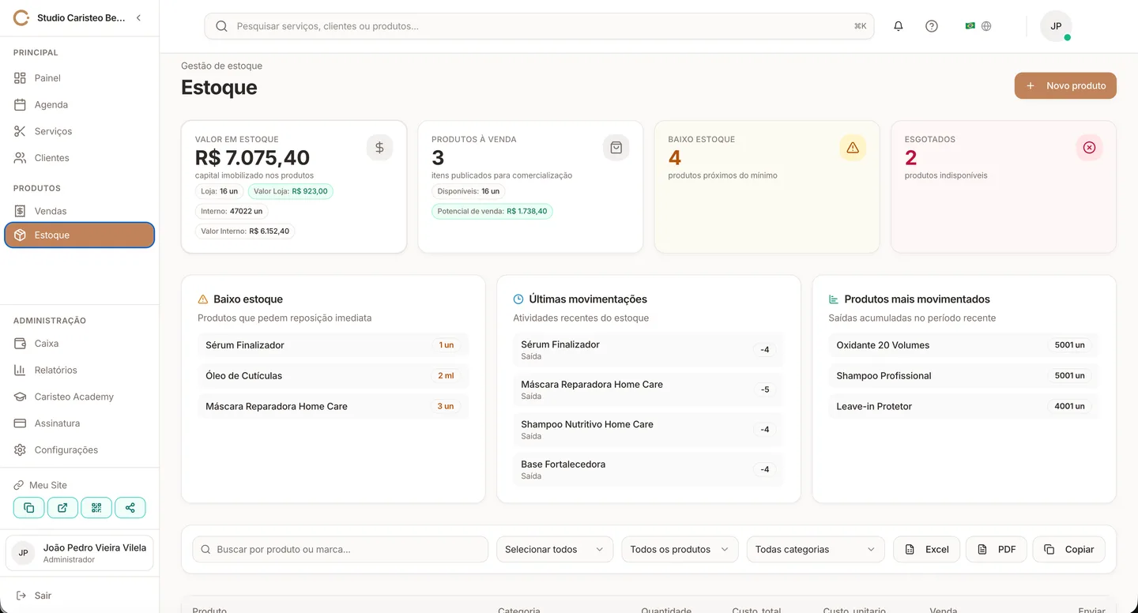1138x613 pixels.
Task: Open Painel in the sidebar
Action: coord(80,78)
